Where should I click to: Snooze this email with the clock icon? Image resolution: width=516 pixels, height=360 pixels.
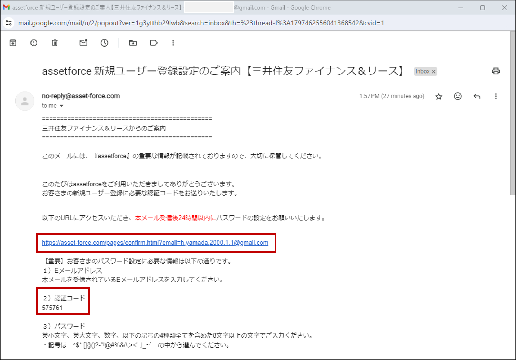[x=104, y=43]
